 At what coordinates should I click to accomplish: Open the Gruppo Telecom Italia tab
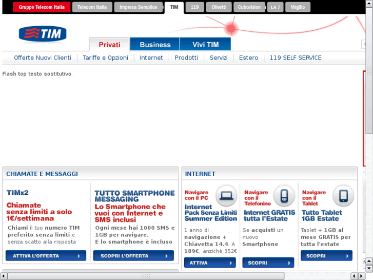tap(42, 7)
